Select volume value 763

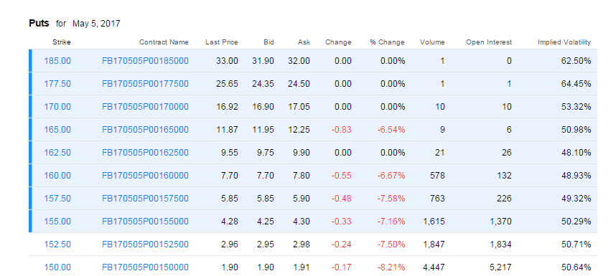point(438,199)
